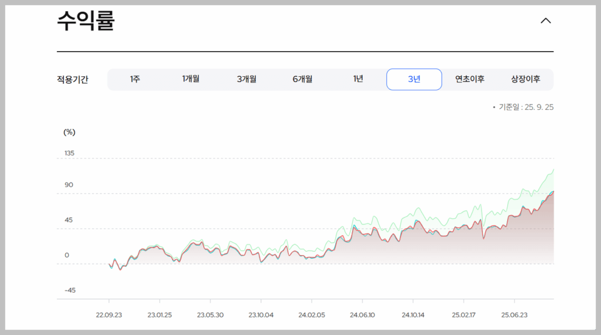Select the 1주 period option
601x335 pixels.
(x=135, y=79)
